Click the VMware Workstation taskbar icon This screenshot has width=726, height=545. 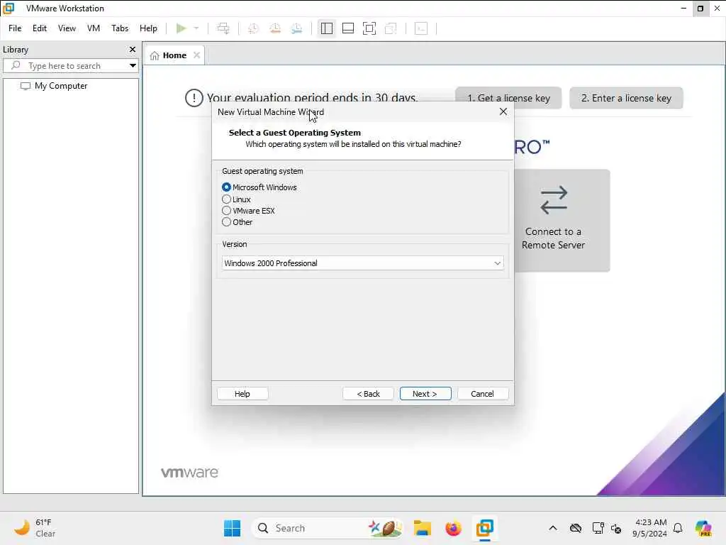tap(485, 528)
